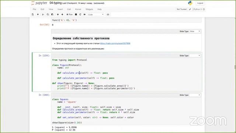The height and width of the screenshot is (133, 236).
Task: Interrupt the kernel with the stop icon
Action: click(x=76, y=14)
